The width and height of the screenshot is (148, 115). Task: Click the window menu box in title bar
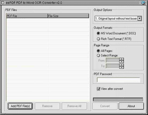3,3
